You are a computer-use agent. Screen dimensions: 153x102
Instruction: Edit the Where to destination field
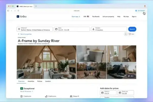(35, 29)
